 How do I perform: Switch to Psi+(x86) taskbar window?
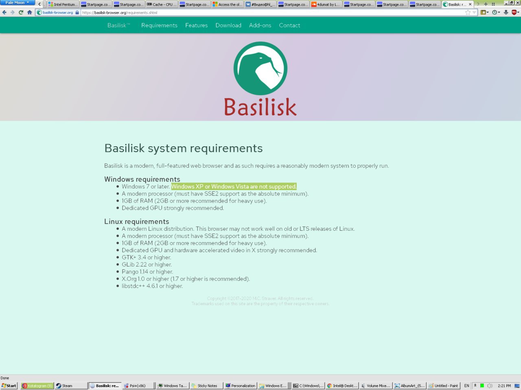138,386
